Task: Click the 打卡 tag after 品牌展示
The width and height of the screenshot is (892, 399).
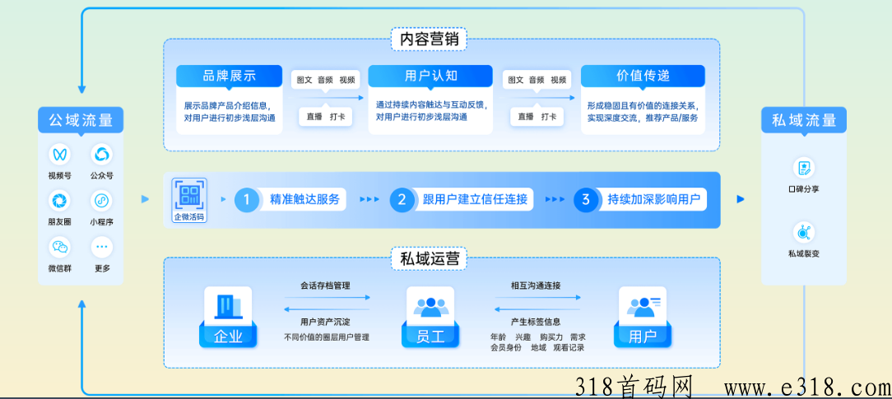Action: (x=338, y=117)
